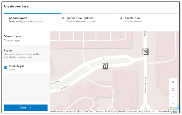Collapse the map controls with the double chevron

[x=173, y=82]
